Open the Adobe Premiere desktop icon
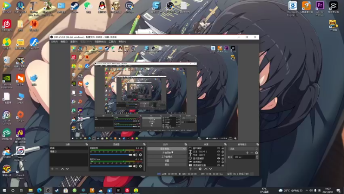344x194 pixels. [x=320, y=8]
